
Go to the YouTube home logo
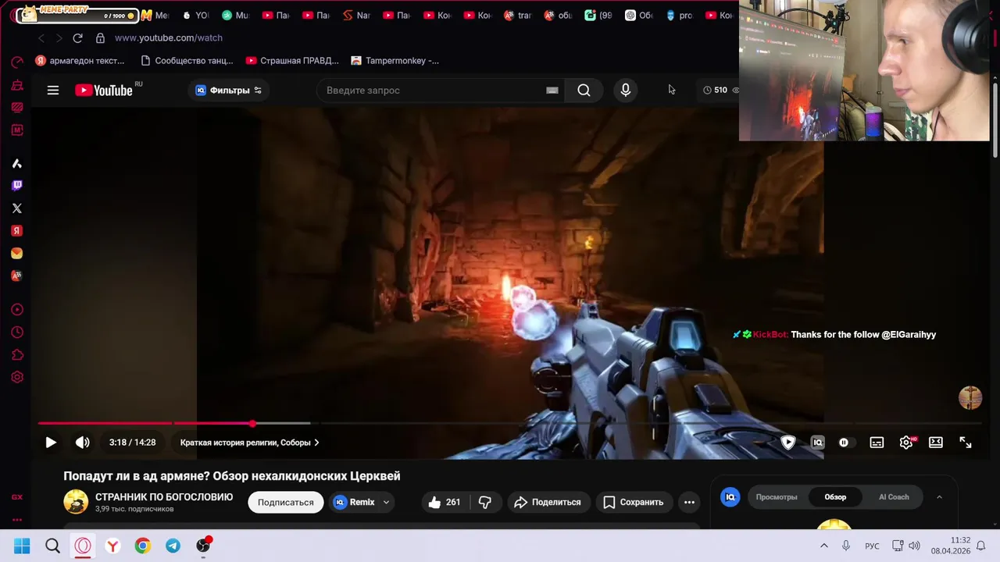[x=104, y=91]
